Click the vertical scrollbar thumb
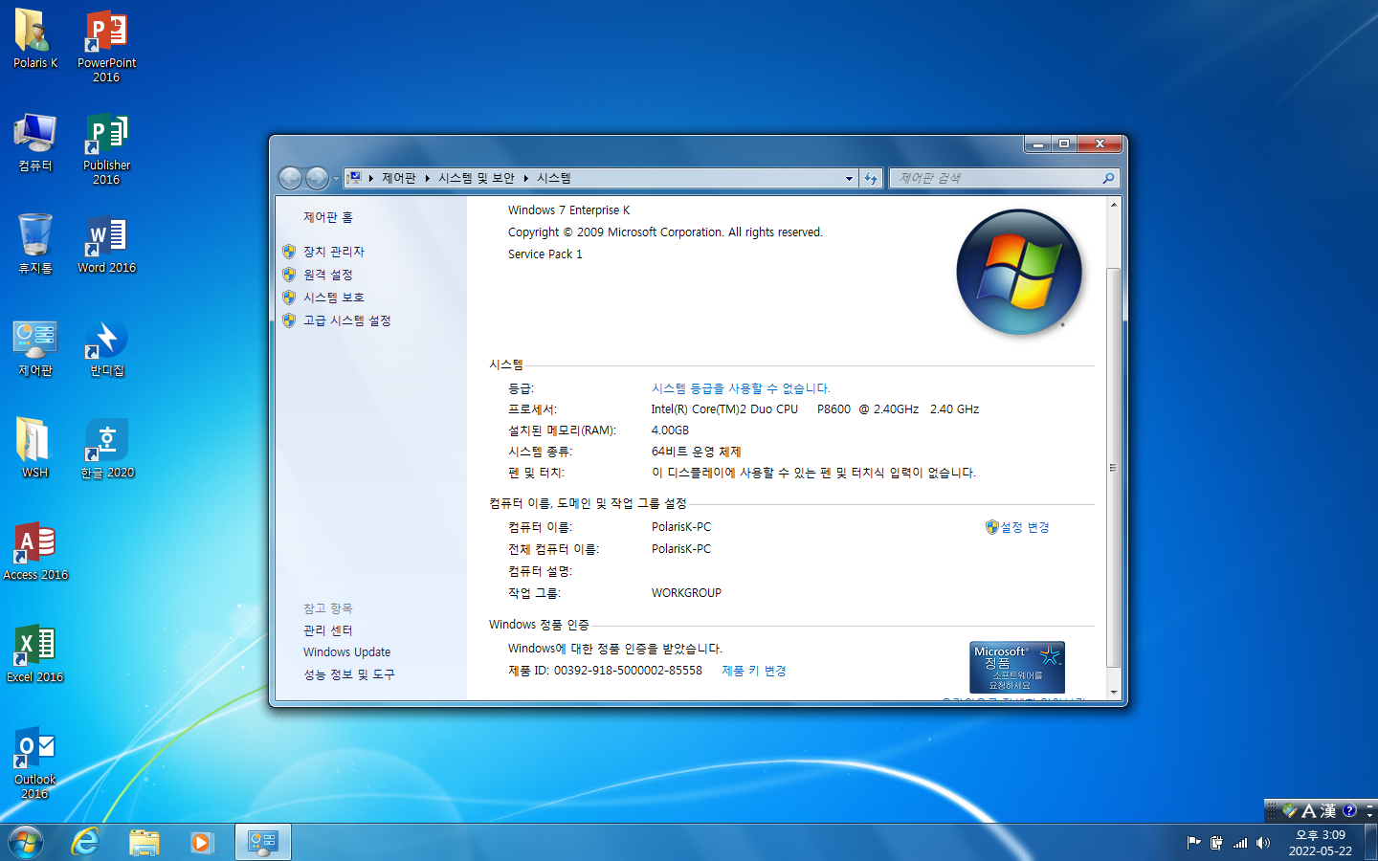This screenshot has height=861, width=1378. click(x=1114, y=467)
